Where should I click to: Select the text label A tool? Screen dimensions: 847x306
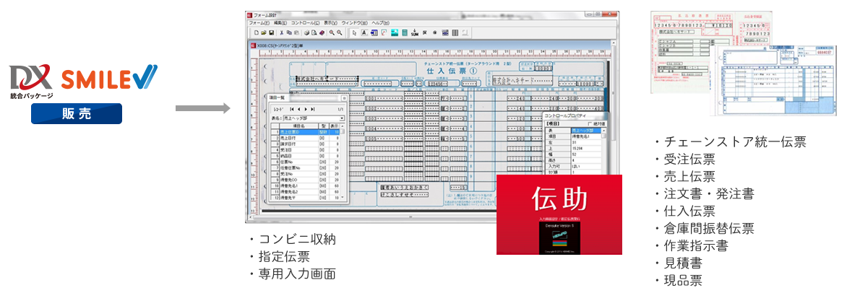tap(365, 33)
